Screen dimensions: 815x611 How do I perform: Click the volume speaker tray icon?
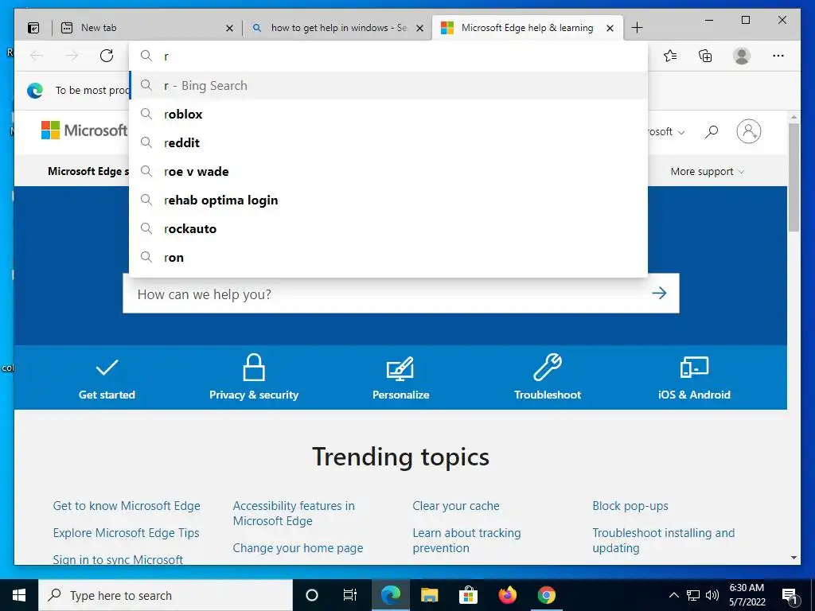712,595
